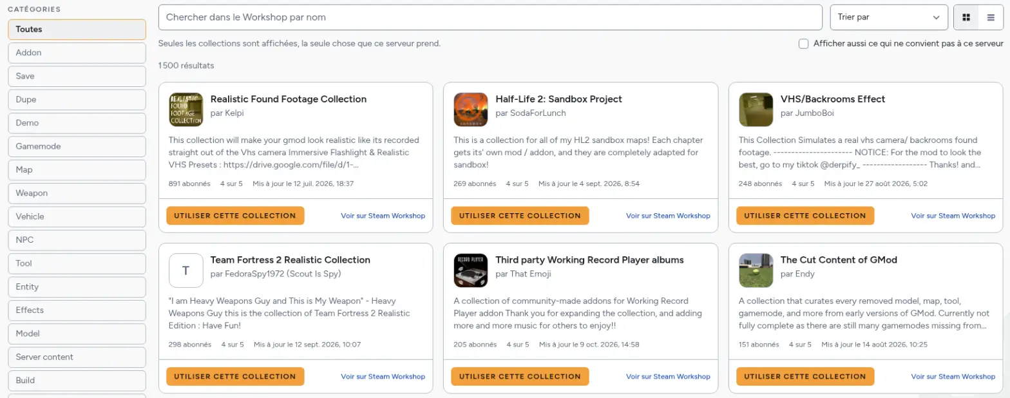Focus the Workshop name search field
The height and width of the screenshot is (398, 1010).
[x=490, y=17]
